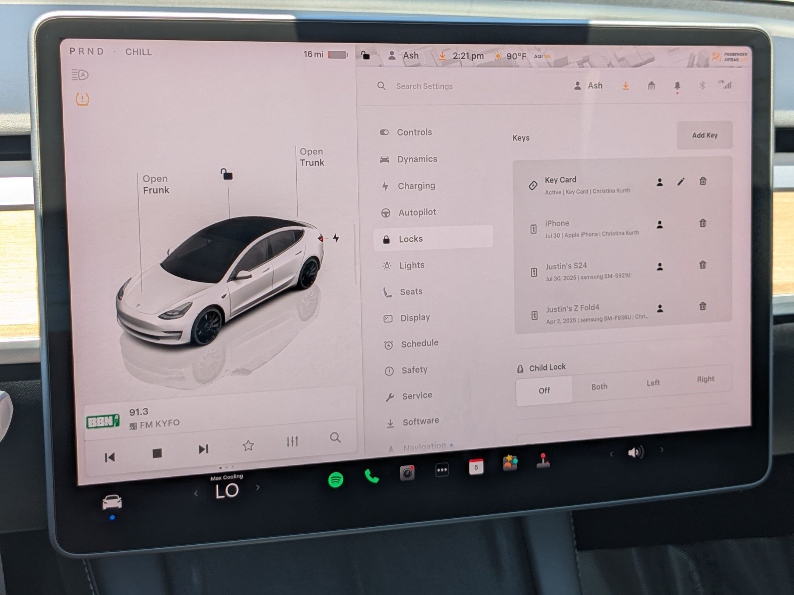Open the Arcade joystick app
The height and width of the screenshot is (595, 794).
[x=543, y=461]
